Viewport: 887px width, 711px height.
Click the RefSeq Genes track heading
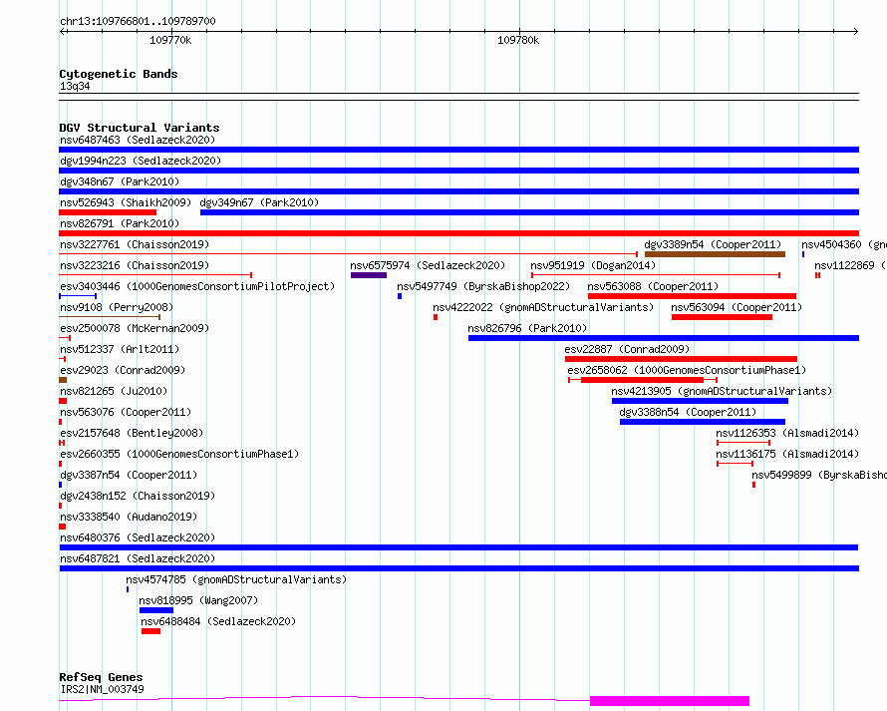(101, 678)
